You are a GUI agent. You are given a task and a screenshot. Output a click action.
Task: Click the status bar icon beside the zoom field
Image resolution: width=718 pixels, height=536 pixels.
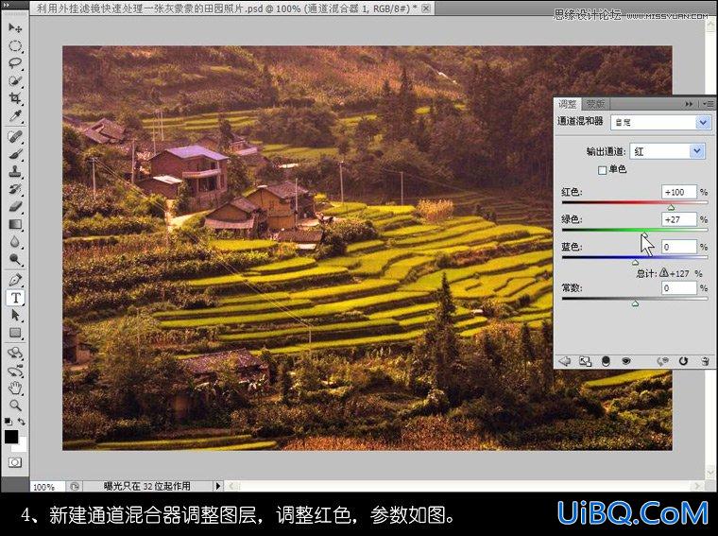(75, 486)
